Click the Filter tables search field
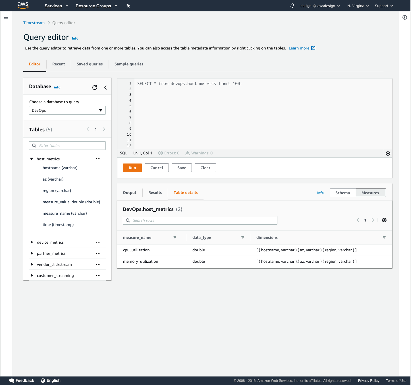411x385 pixels. coord(67,146)
